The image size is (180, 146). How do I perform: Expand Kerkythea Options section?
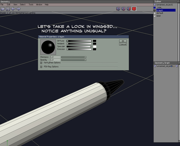coord(41,63)
